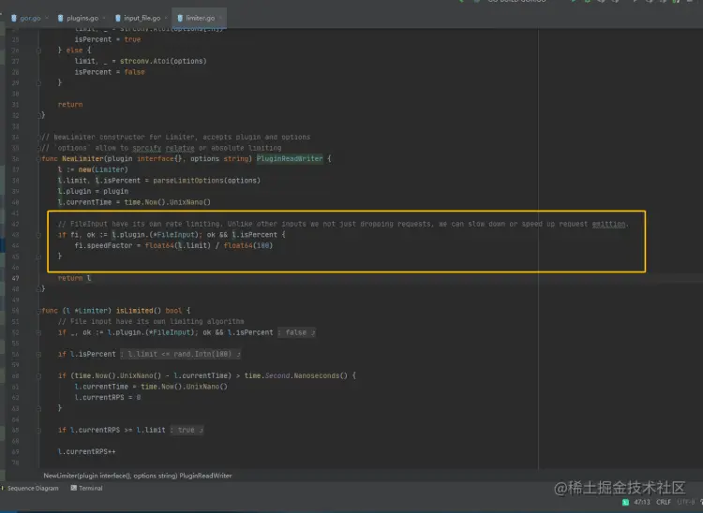Expand the folded line 52 FileInput check
Screen dimensions: 703x513
point(38,332)
